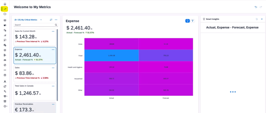This screenshot has height=113, width=266.
Task: Click the magnifier icon in Search box
Action: (x=56, y=25)
